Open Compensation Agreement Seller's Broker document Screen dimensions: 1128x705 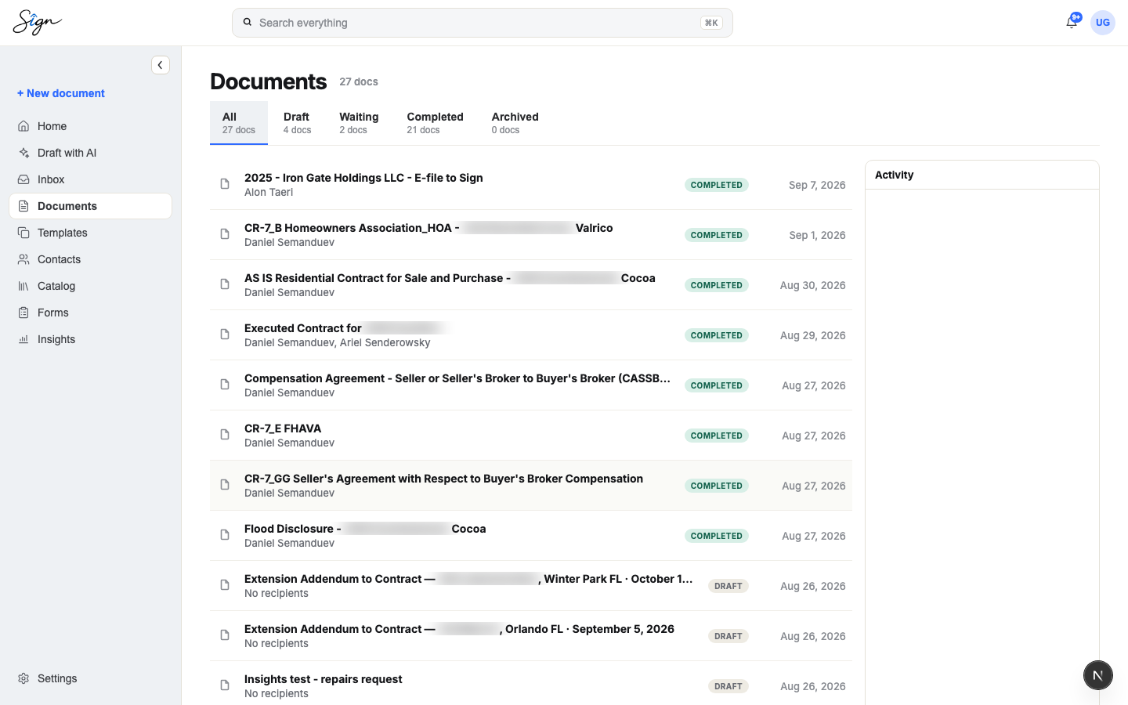click(x=457, y=378)
